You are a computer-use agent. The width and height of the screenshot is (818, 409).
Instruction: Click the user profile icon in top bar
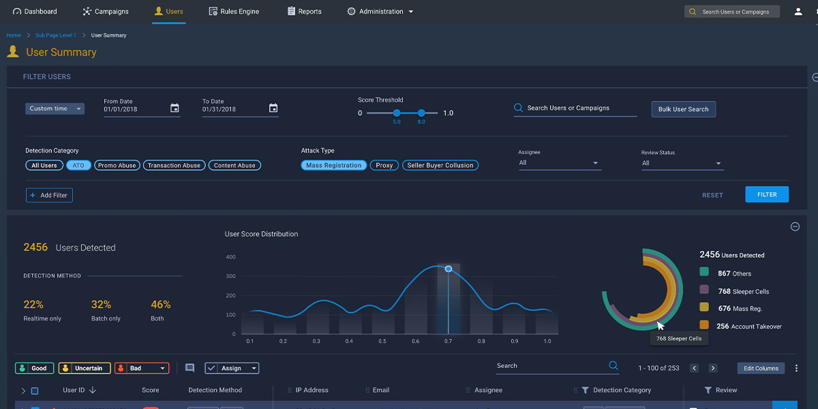tap(798, 12)
